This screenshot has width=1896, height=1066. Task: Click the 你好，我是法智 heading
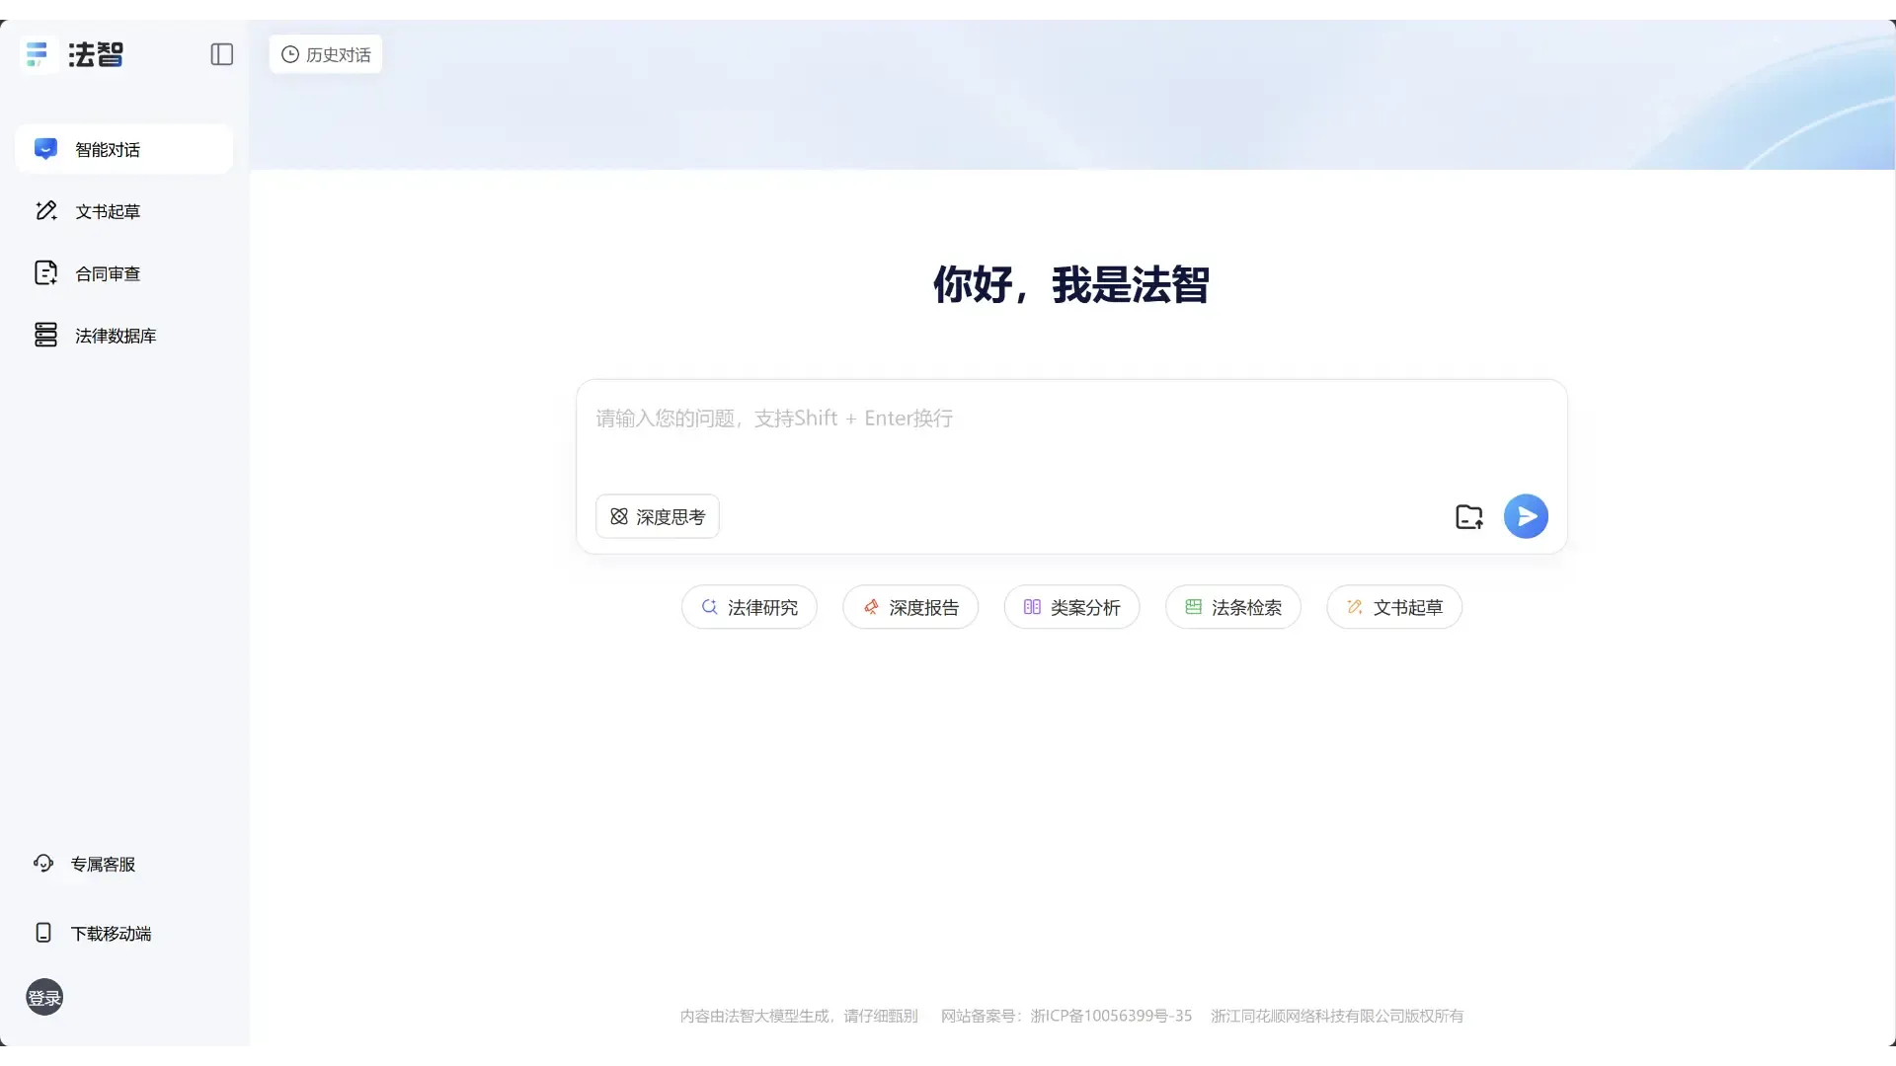tap(1071, 284)
